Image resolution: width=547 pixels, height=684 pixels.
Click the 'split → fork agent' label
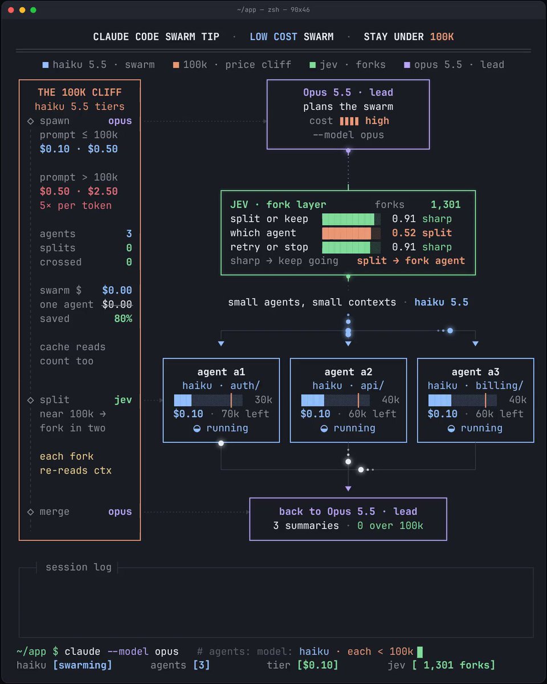(x=411, y=261)
